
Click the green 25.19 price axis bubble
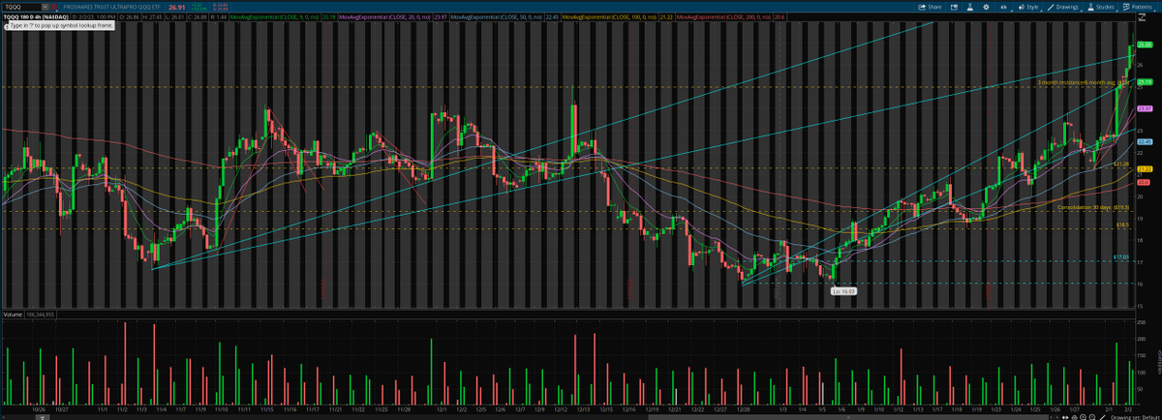pyautogui.click(x=1144, y=81)
